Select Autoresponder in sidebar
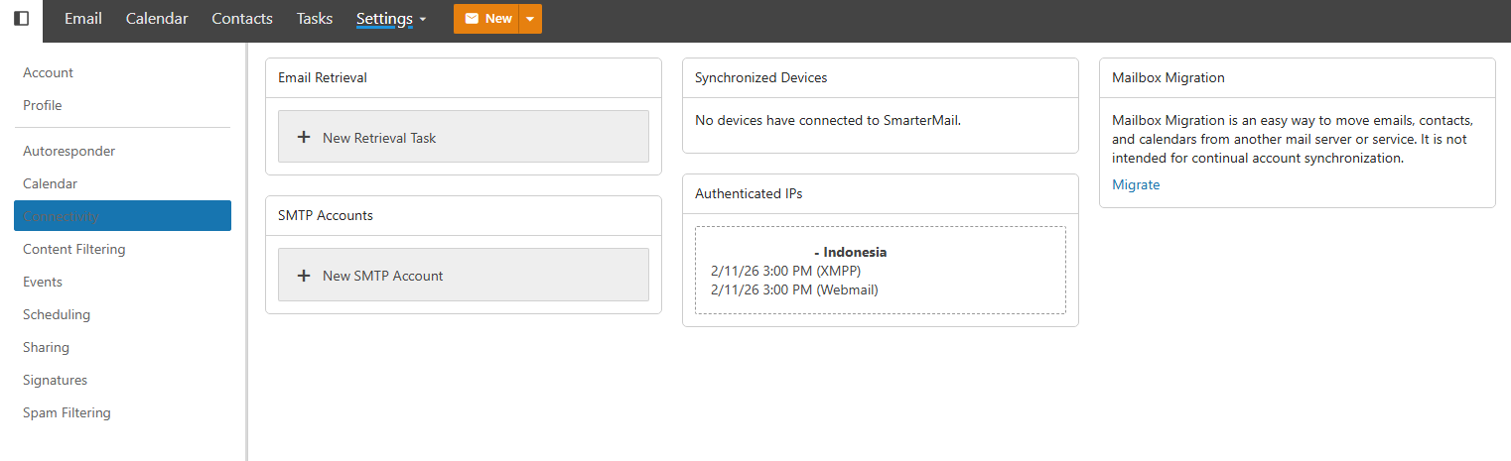 [69, 151]
